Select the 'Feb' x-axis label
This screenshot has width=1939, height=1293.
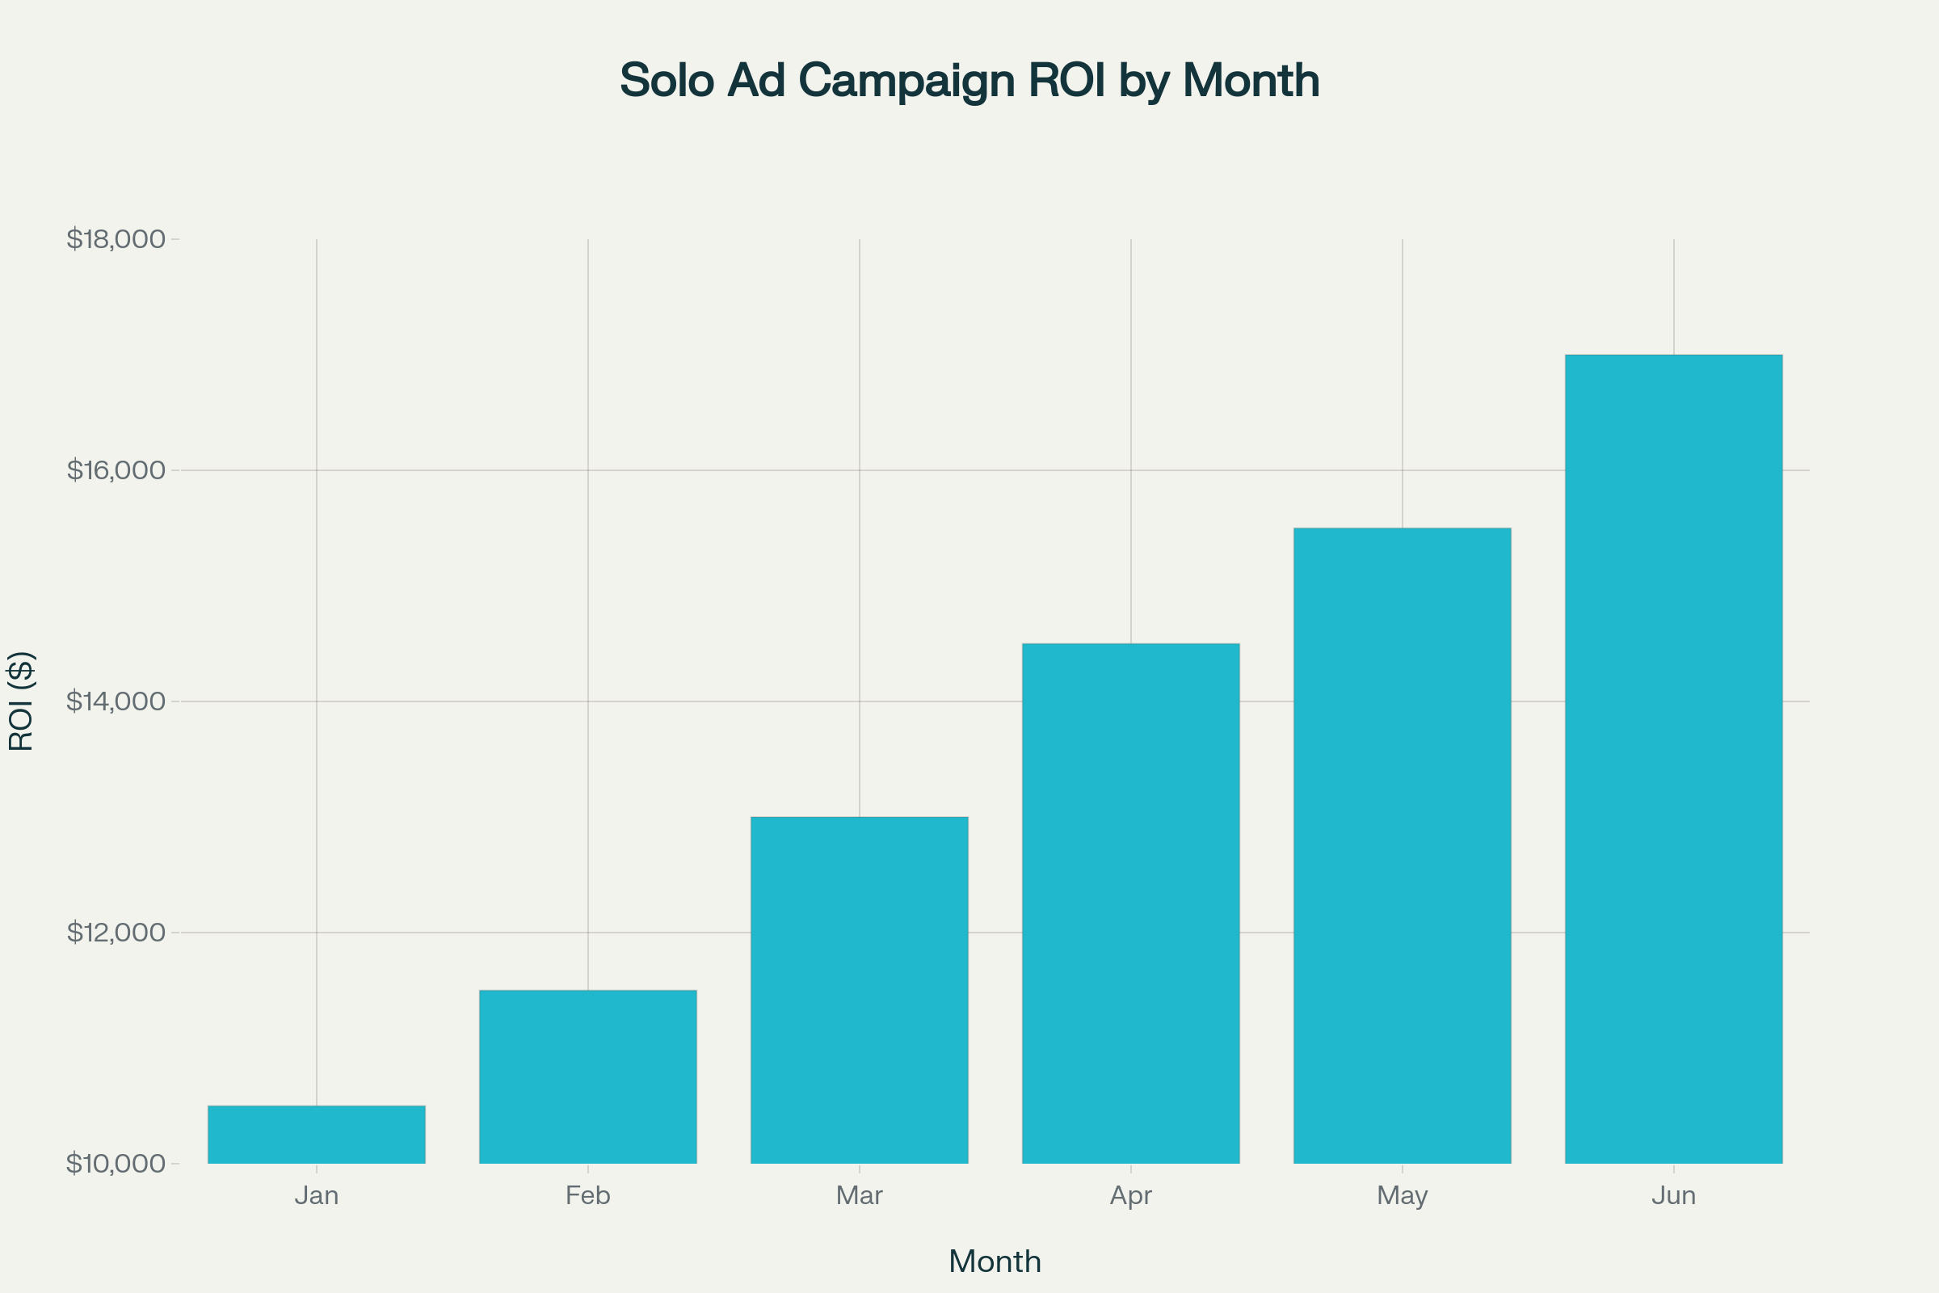coord(588,1196)
